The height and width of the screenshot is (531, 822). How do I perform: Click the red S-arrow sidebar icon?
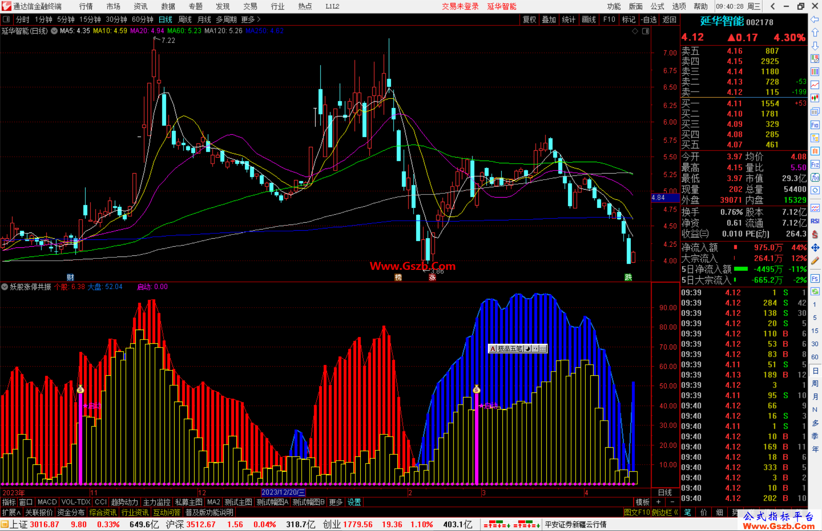pyautogui.click(x=815, y=234)
